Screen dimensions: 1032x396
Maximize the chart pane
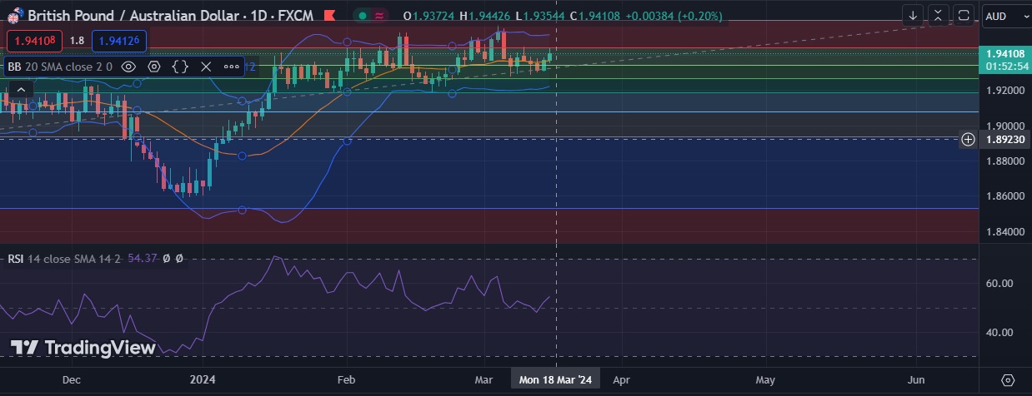click(964, 16)
